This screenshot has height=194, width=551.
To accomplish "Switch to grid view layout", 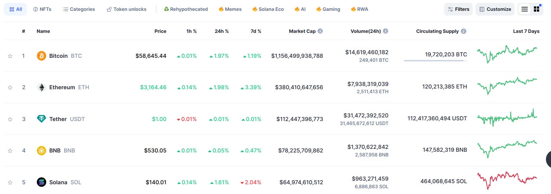I will 537,9.
